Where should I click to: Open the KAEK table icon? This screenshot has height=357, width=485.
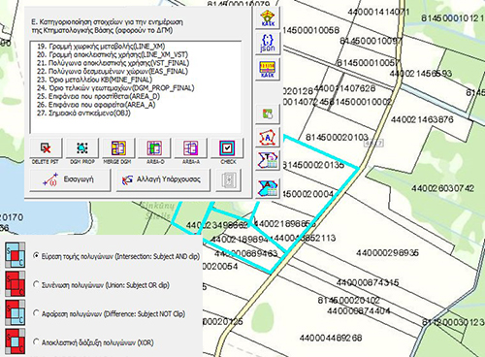pos(268,69)
